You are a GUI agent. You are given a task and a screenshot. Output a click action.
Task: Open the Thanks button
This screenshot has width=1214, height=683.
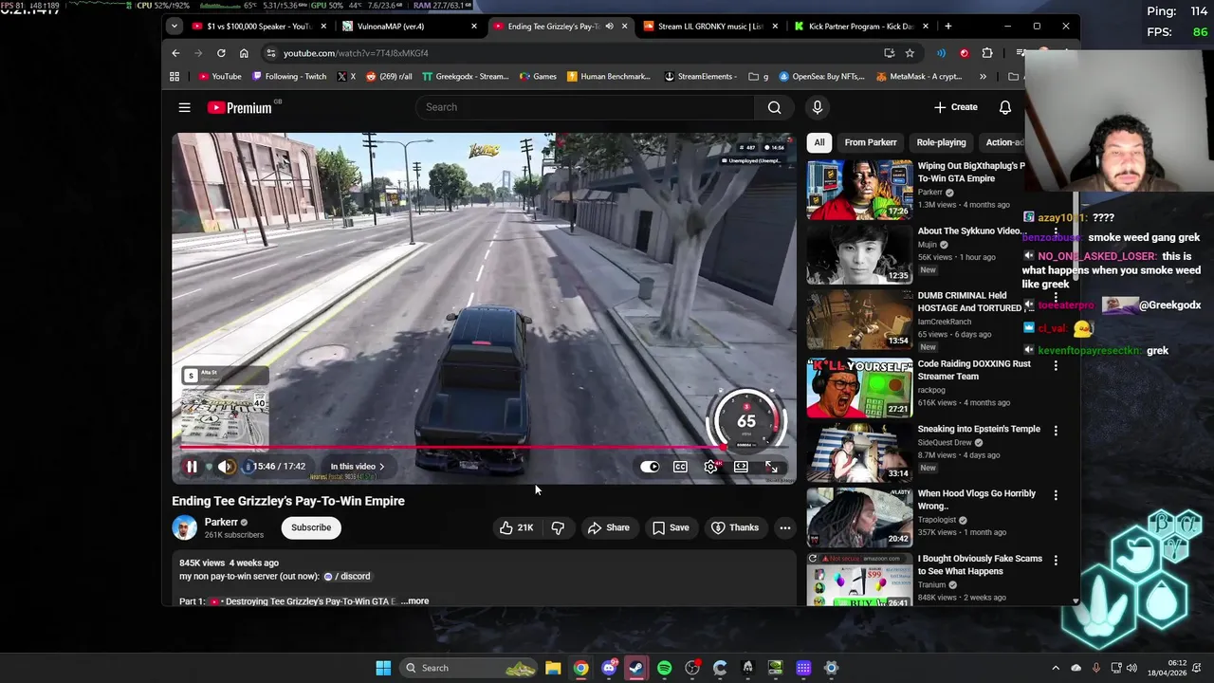pyautogui.click(x=735, y=527)
